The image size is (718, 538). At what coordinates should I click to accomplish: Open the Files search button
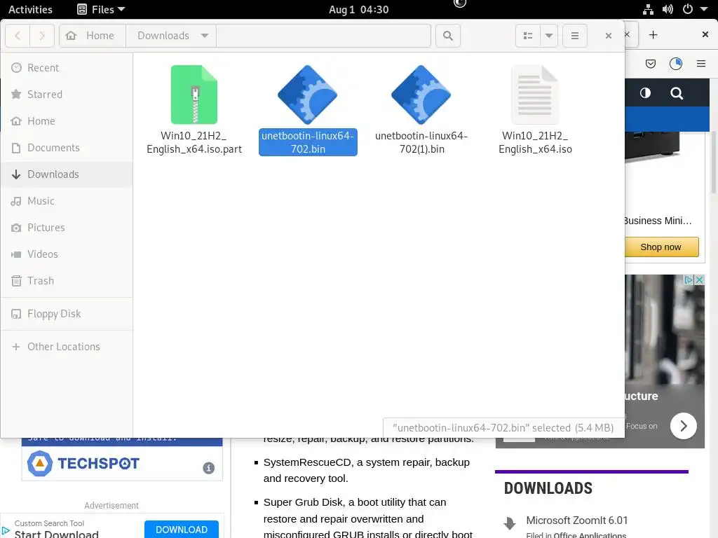coord(448,36)
